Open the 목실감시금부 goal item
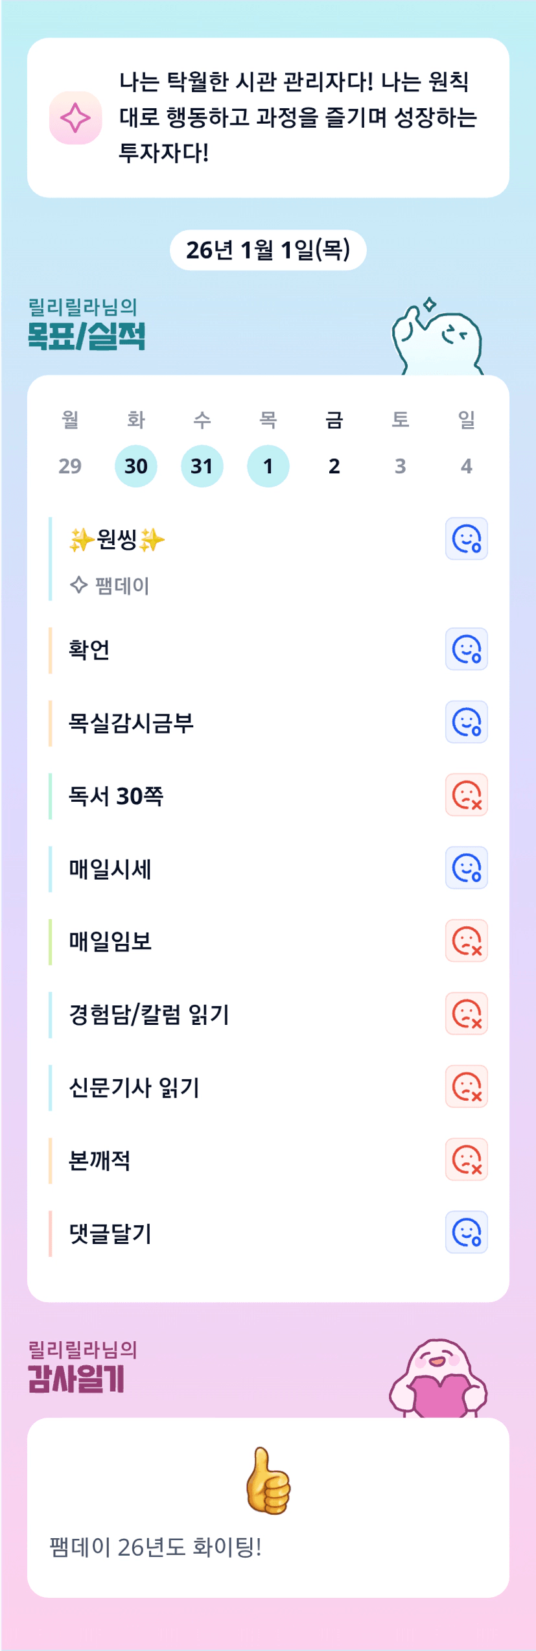 coord(132,723)
